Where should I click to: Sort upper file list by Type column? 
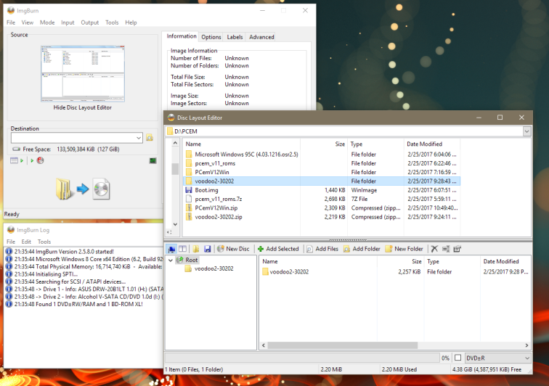[375, 144]
